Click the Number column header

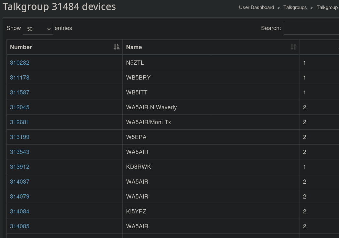click(x=21, y=47)
